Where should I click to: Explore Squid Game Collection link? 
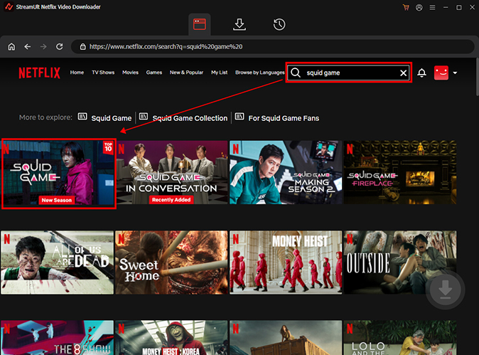[190, 118]
